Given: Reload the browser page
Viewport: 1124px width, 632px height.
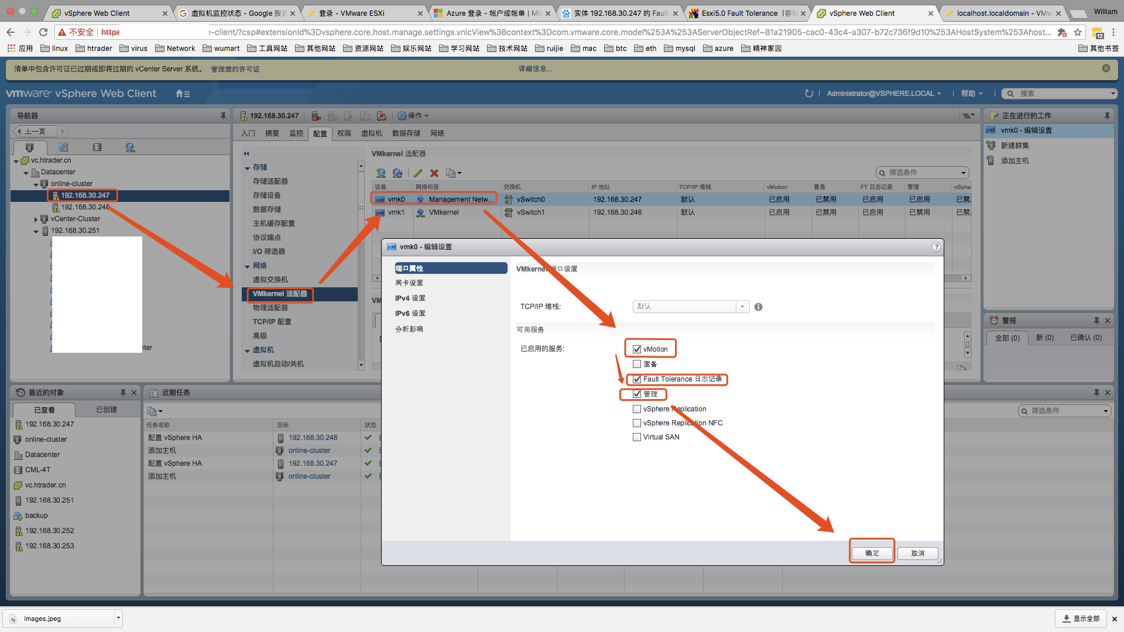Looking at the screenshot, I should [43, 32].
